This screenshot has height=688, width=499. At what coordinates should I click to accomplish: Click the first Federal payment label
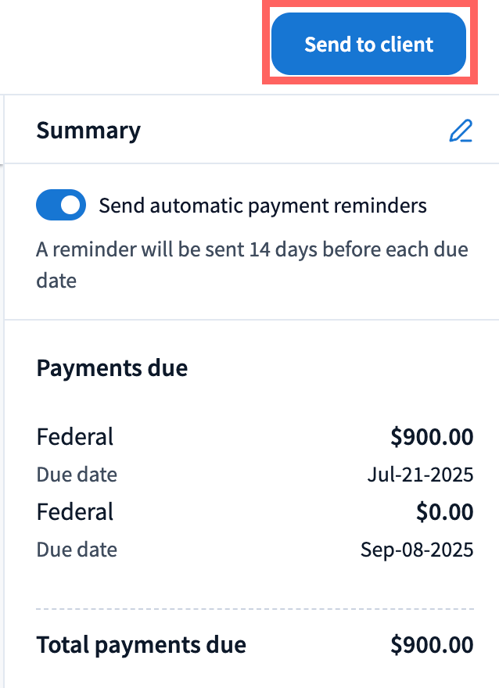pos(75,436)
